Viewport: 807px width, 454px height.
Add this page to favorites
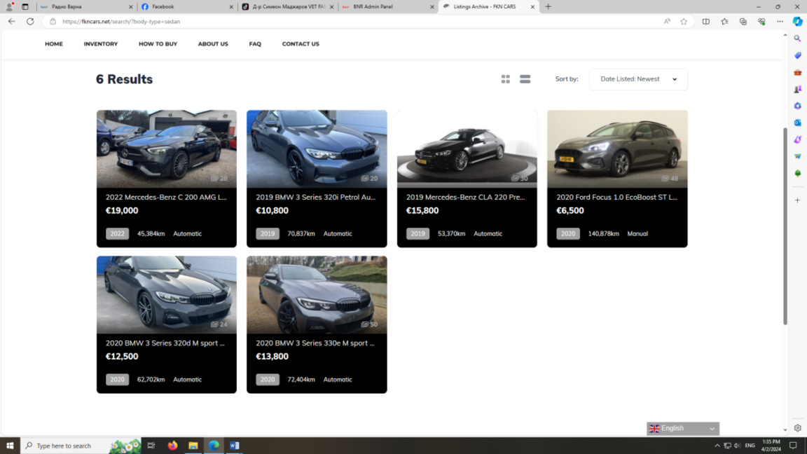[x=684, y=22]
